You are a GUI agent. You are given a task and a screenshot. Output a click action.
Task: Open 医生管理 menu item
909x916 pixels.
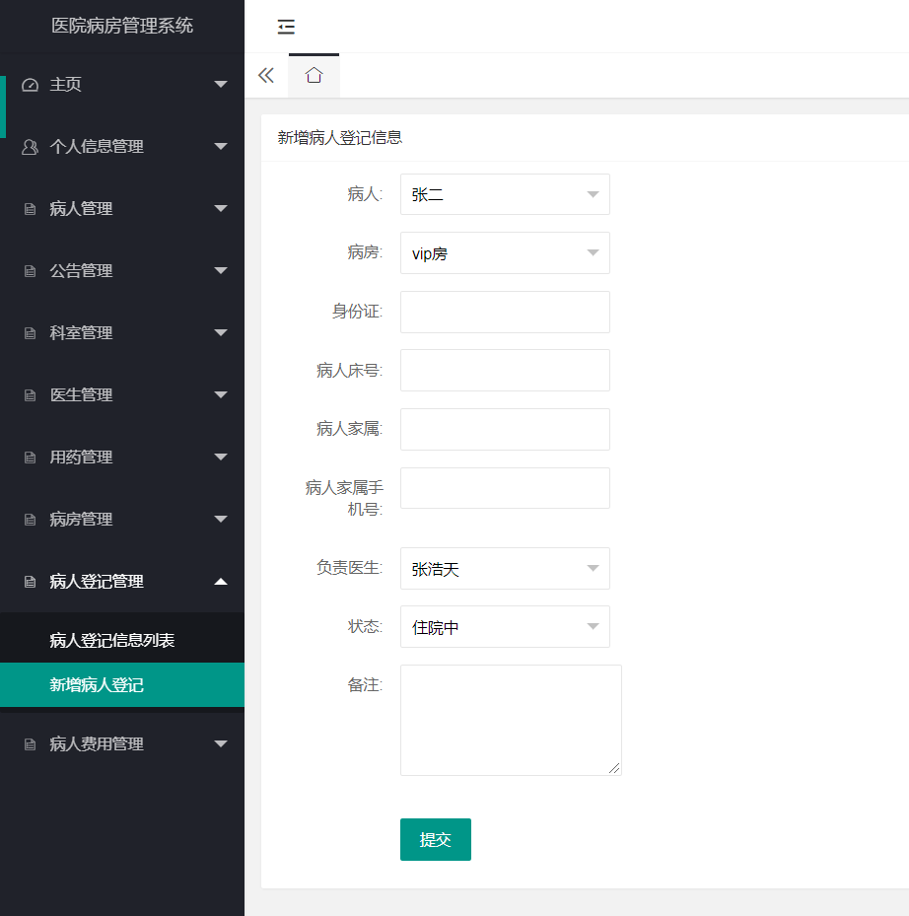(122, 395)
